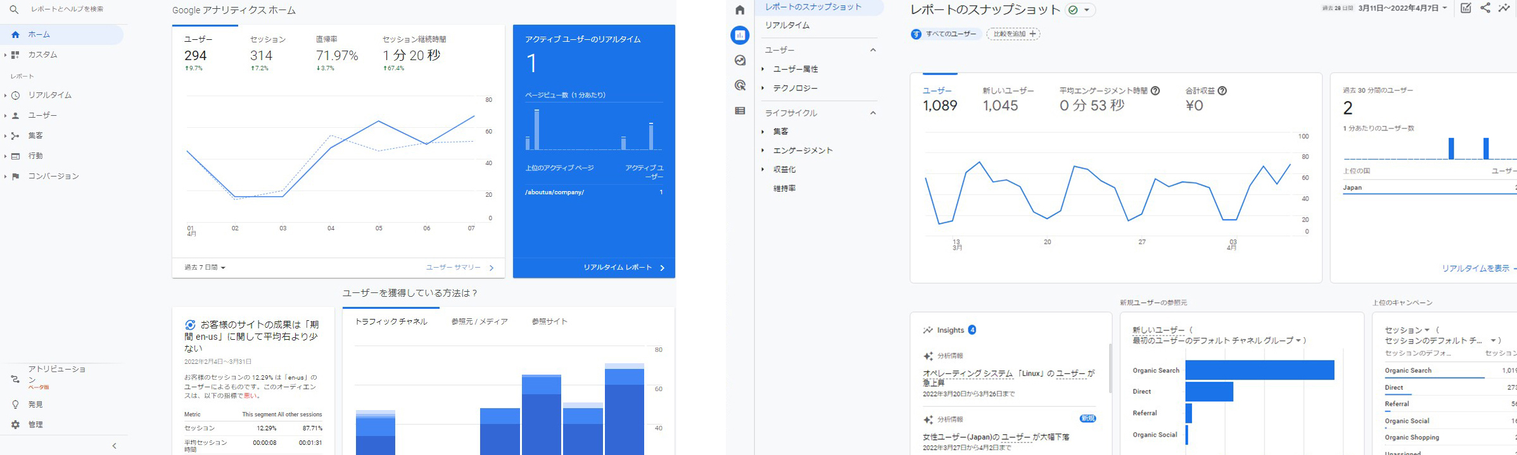Open the GA4 Advertising icon in the rail
Viewport: 1517px width, 455px height.
click(740, 85)
